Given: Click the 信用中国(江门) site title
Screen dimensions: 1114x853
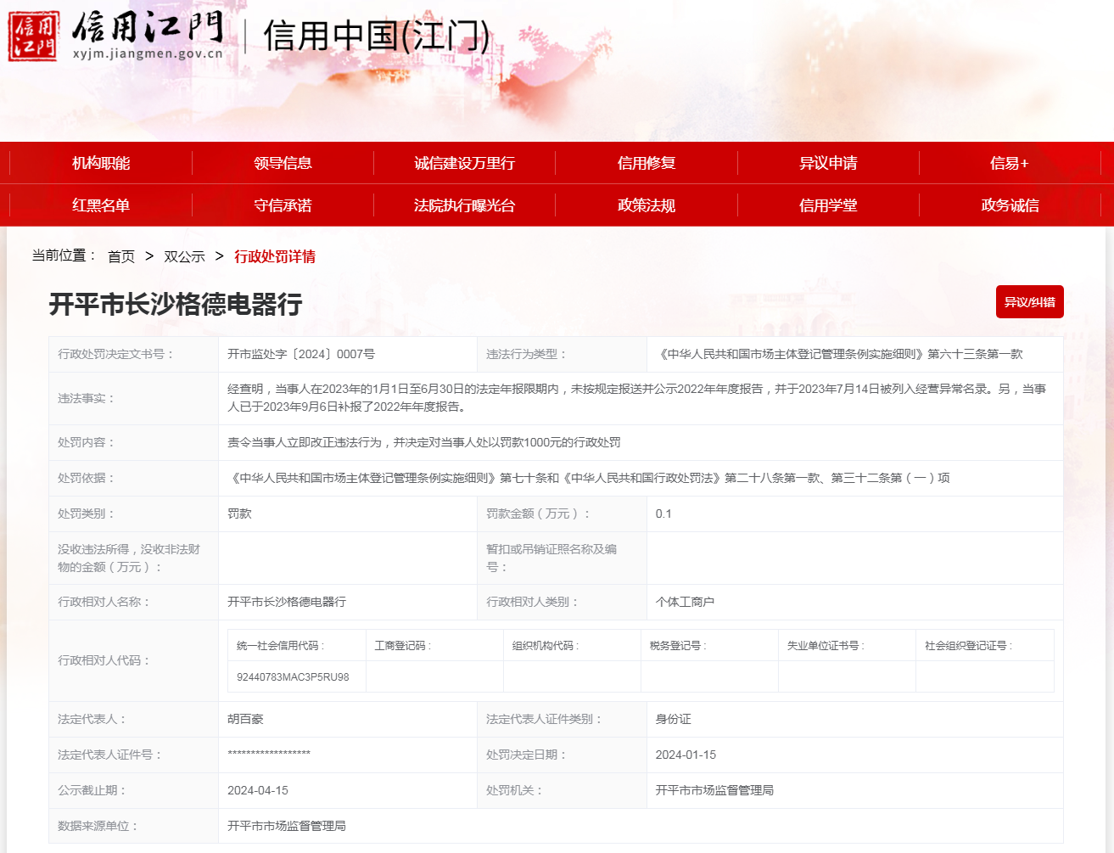Looking at the screenshot, I should point(377,36).
